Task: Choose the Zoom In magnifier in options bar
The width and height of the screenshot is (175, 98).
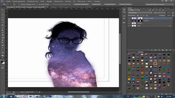Action: pyautogui.click(x=11, y=4)
